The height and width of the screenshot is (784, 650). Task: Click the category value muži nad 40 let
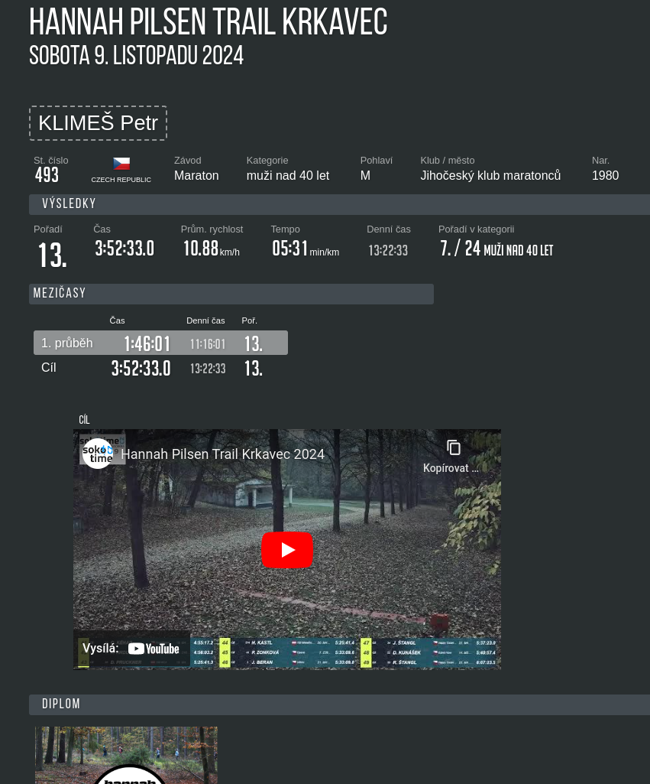[288, 175]
